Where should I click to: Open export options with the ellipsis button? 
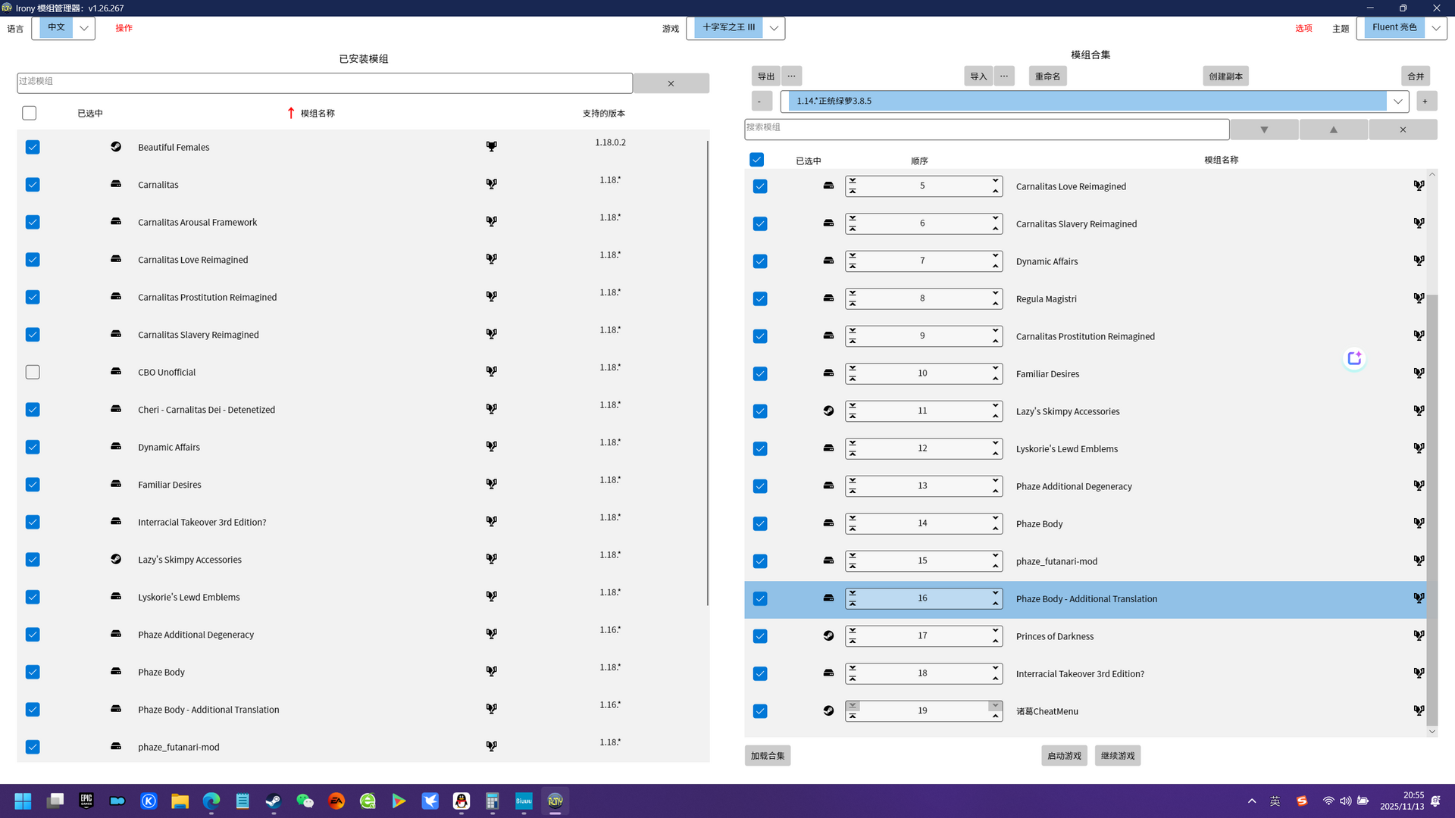point(791,76)
